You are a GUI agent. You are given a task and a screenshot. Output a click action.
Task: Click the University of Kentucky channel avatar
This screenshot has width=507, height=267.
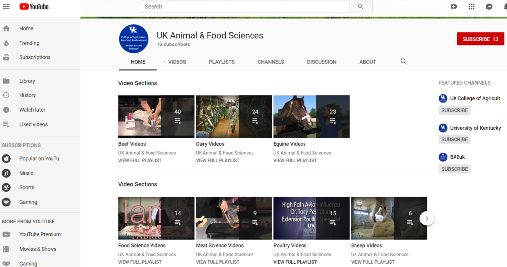443,128
